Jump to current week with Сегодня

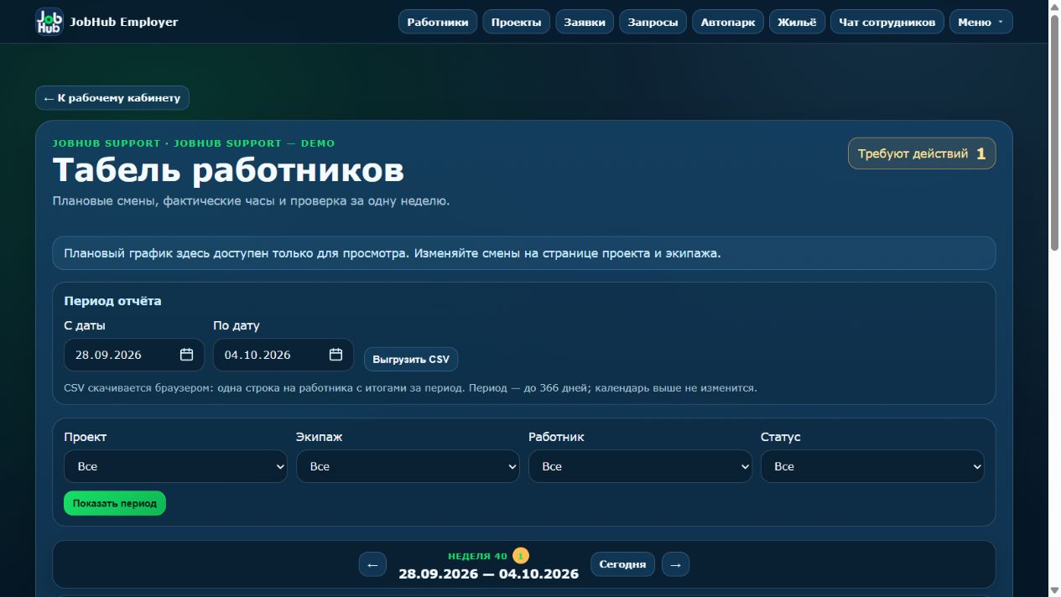(x=622, y=564)
